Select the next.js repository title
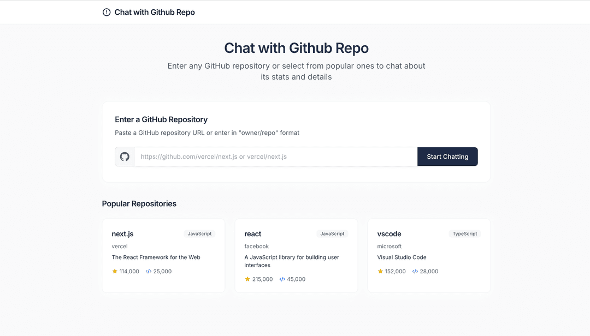590x336 pixels. (x=123, y=234)
